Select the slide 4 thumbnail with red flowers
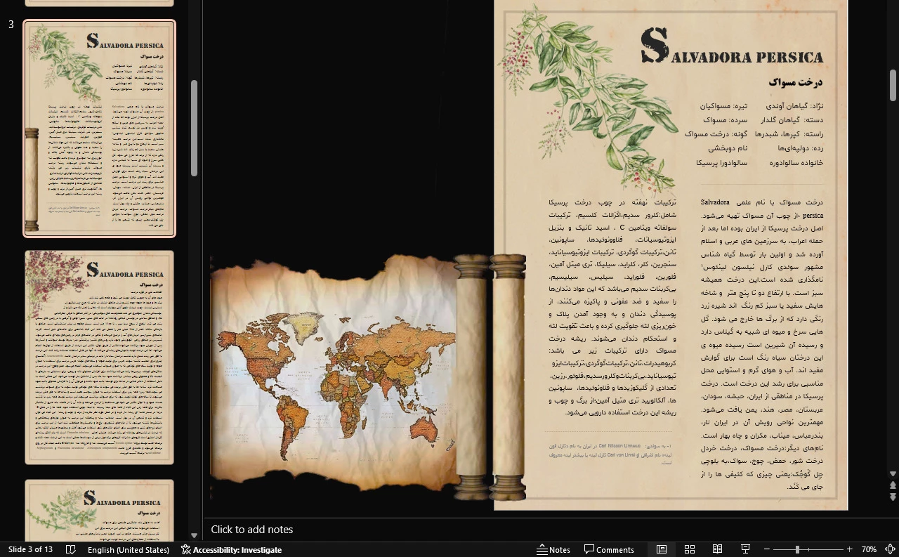899x557 pixels. tap(99, 358)
